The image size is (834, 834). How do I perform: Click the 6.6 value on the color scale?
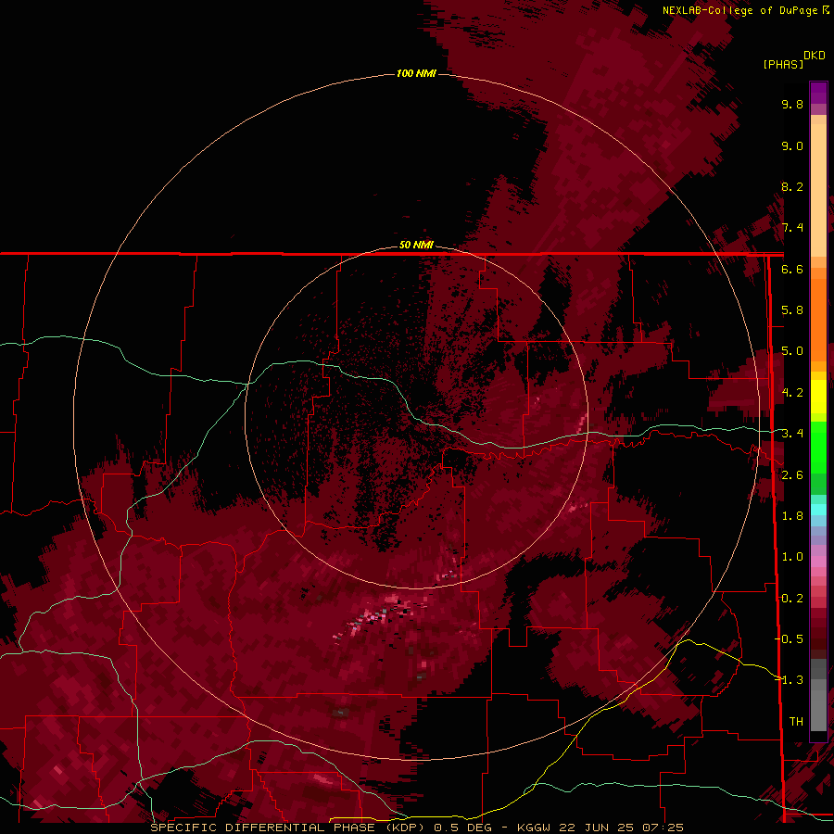(x=792, y=269)
